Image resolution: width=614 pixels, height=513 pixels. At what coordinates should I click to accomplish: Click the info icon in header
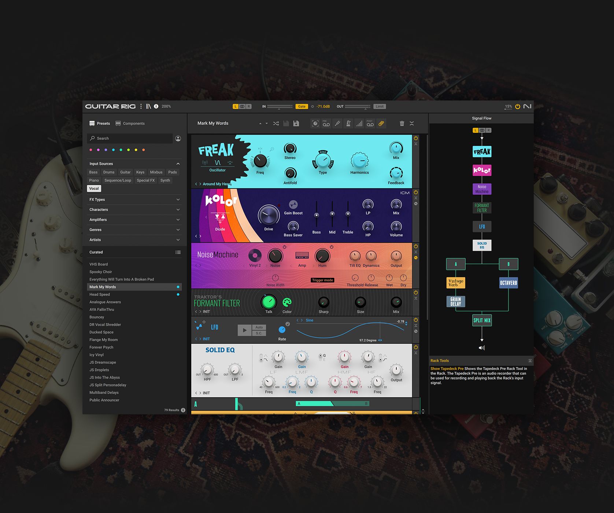(156, 106)
